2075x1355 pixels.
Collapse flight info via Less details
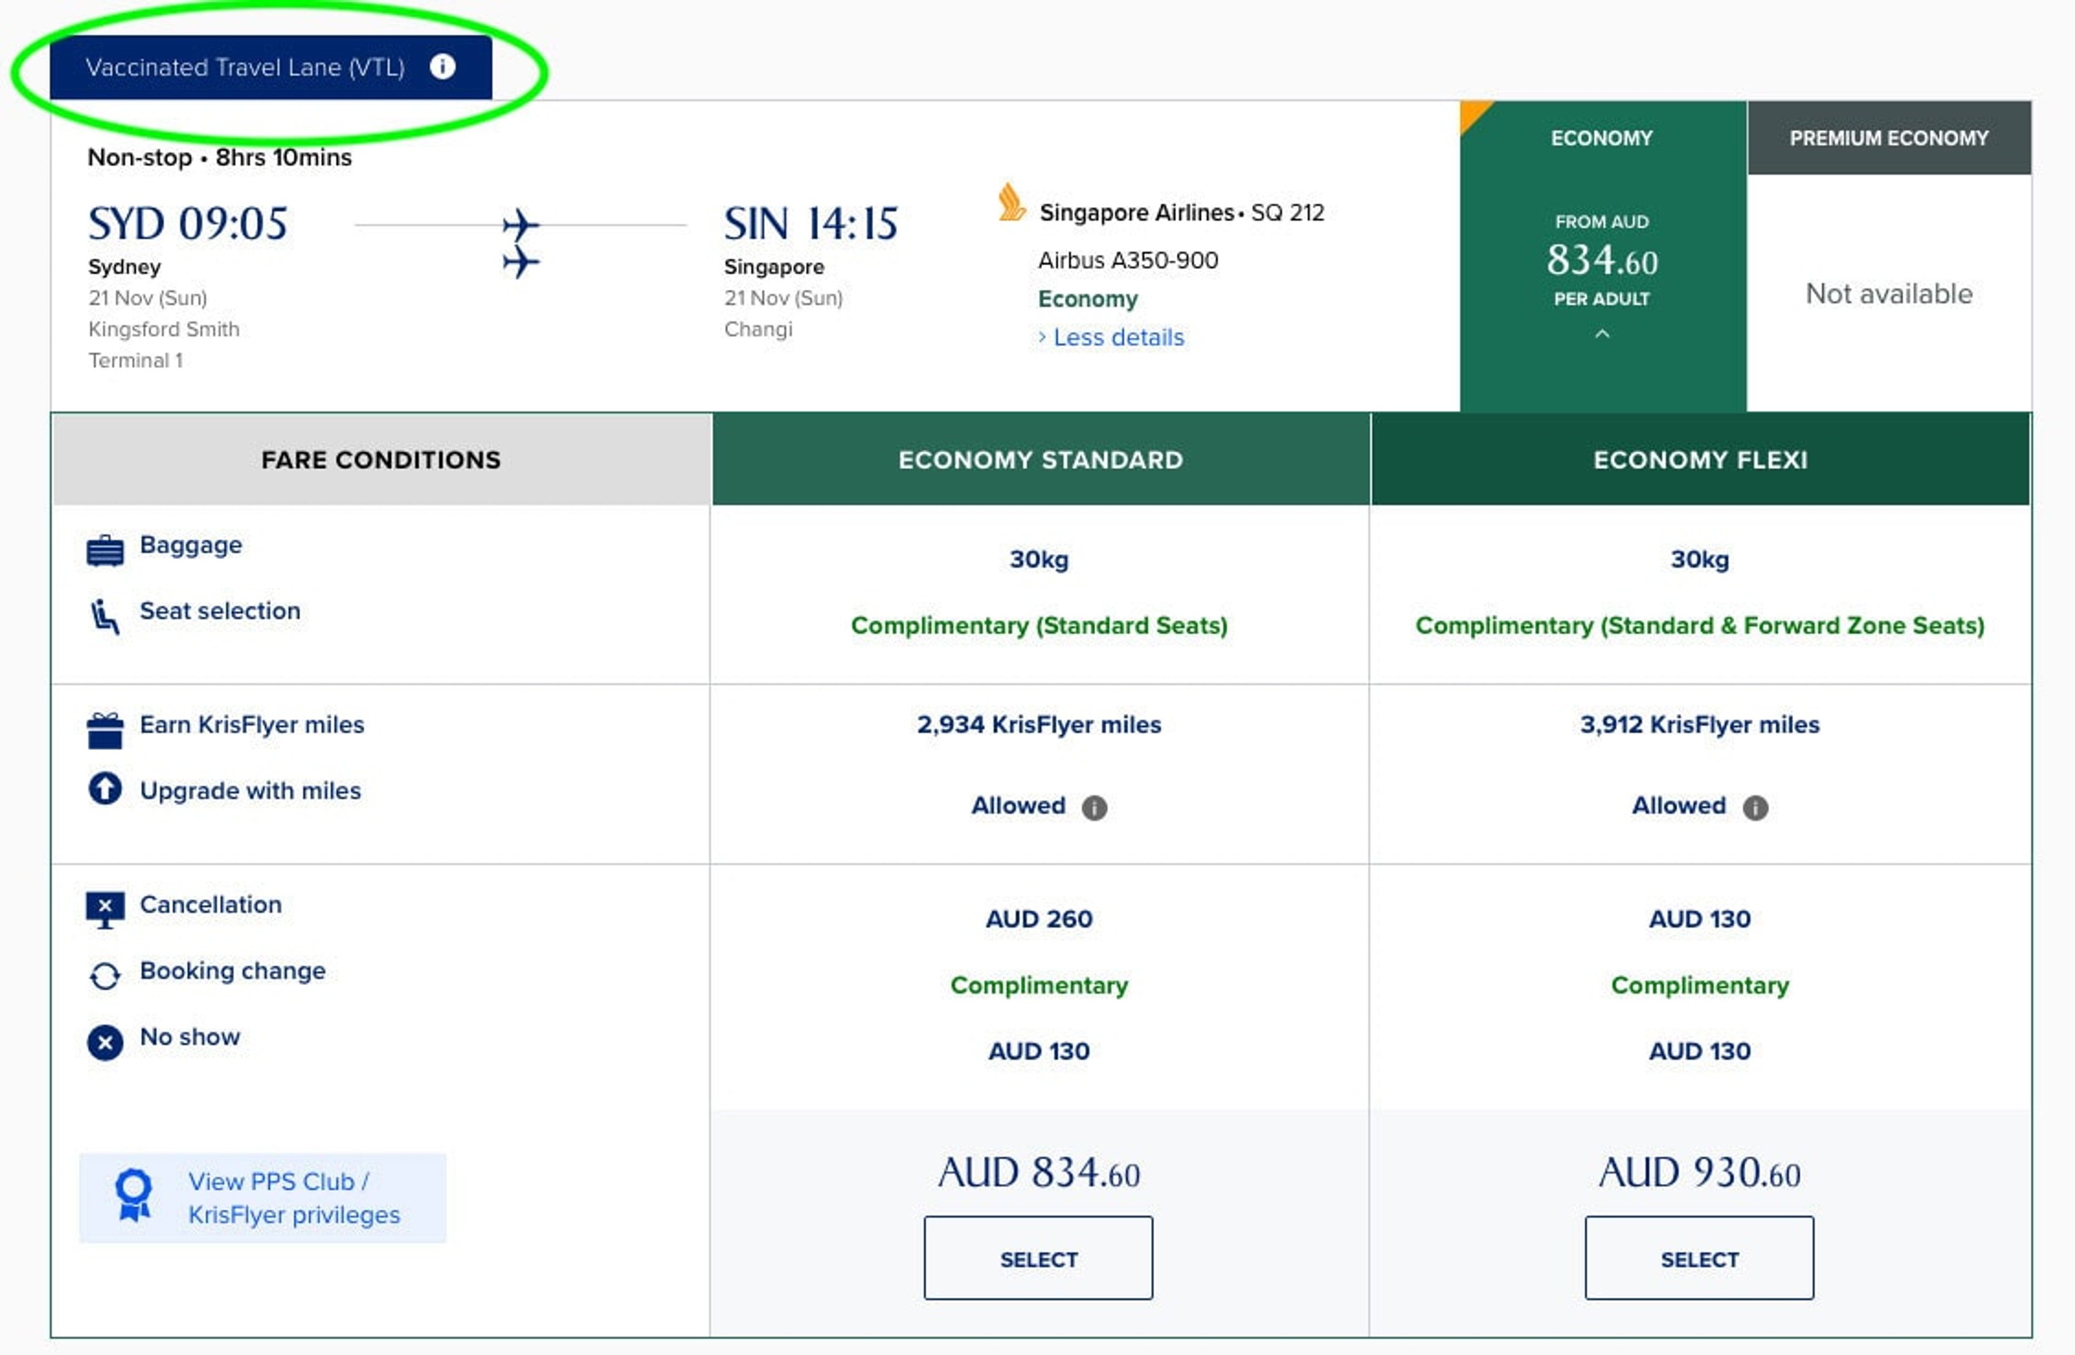[1117, 338]
